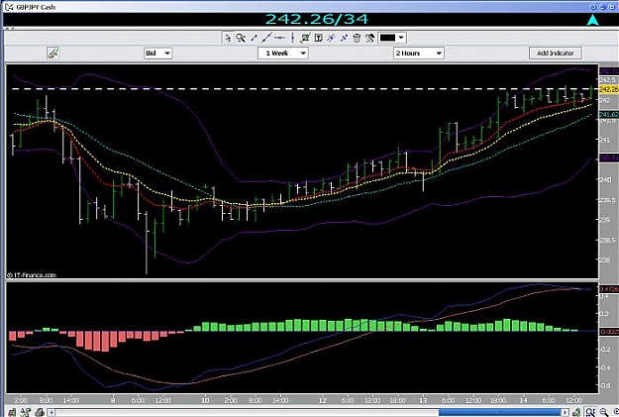
Task: Click the cyan 241.62 axis label
Action: click(x=609, y=115)
